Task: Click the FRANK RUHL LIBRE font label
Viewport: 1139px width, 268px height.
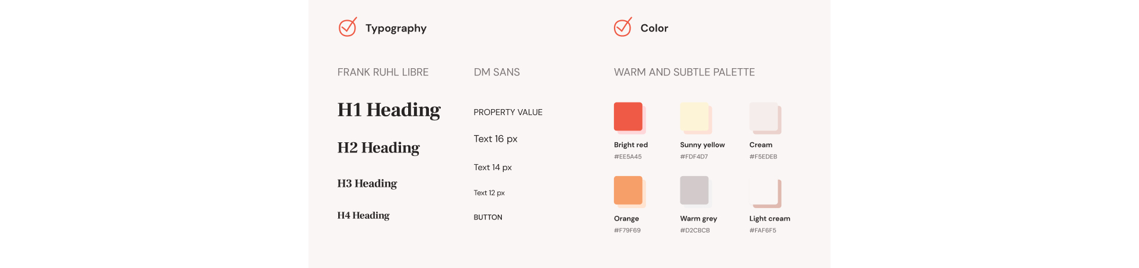Action: pos(383,72)
